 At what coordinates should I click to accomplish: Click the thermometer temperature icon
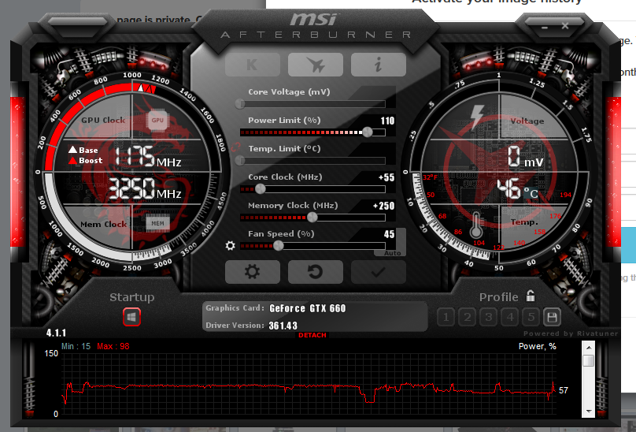[x=476, y=225]
